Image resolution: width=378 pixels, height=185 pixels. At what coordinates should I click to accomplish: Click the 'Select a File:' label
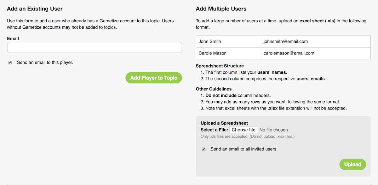214,130
